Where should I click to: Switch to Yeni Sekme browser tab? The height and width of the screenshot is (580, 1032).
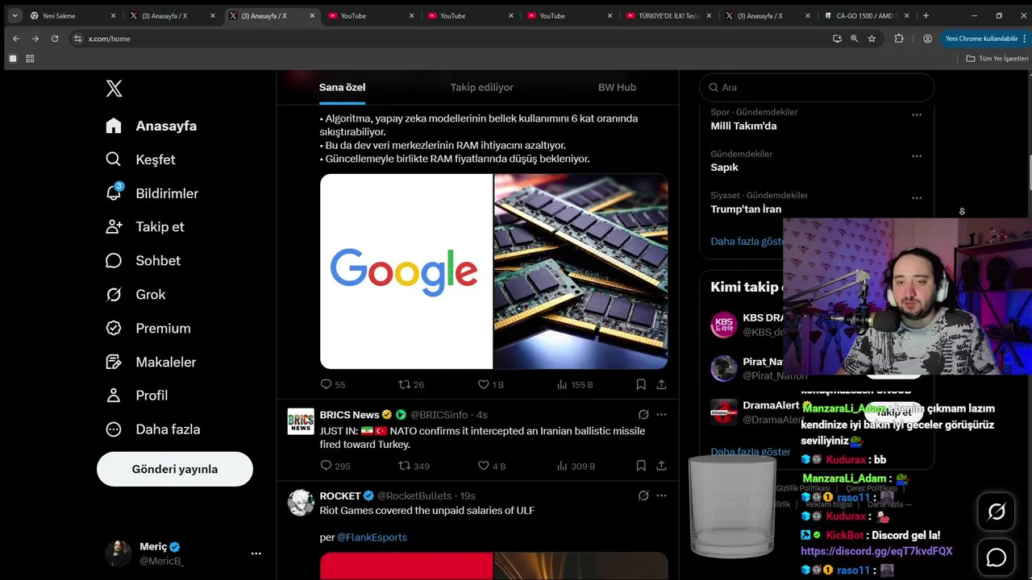pos(73,15)
